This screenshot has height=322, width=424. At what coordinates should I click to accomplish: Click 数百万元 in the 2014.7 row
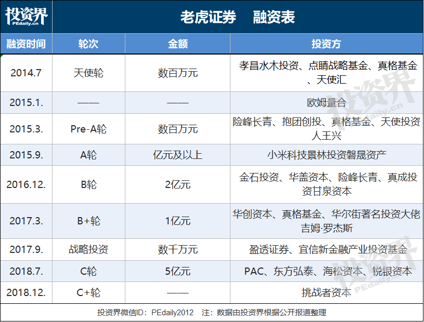click(177, 73)
